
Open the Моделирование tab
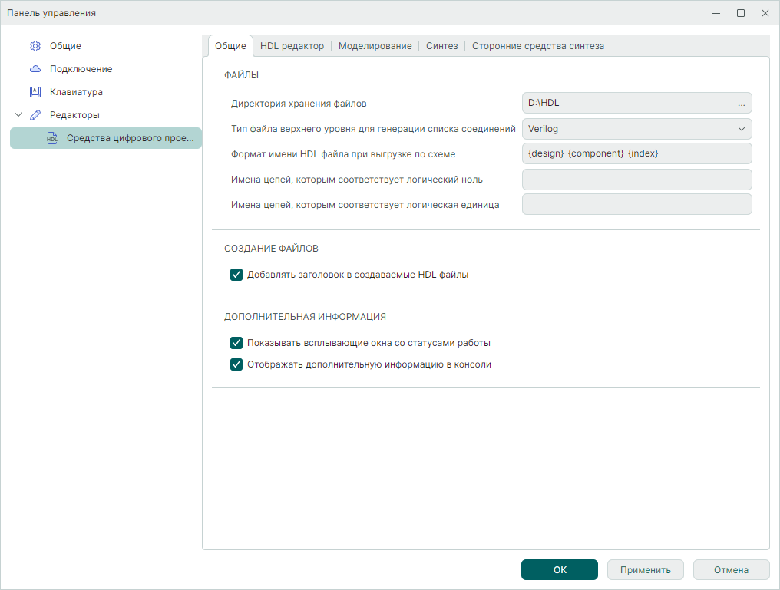375,46
